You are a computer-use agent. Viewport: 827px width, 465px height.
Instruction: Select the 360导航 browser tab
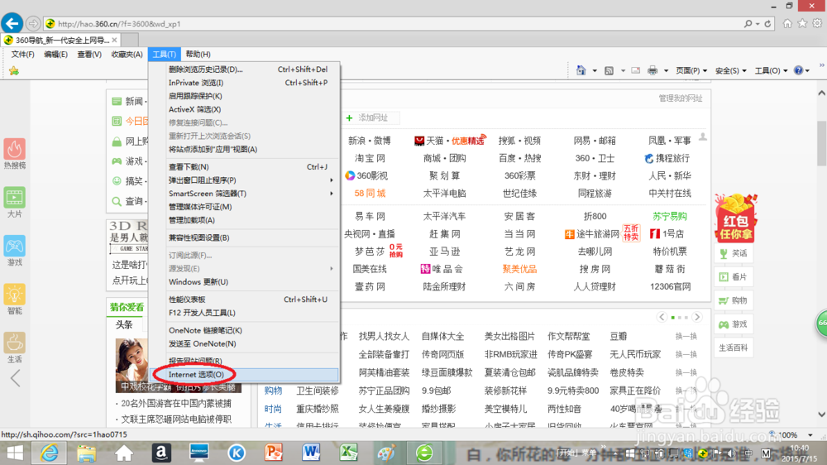60,40
